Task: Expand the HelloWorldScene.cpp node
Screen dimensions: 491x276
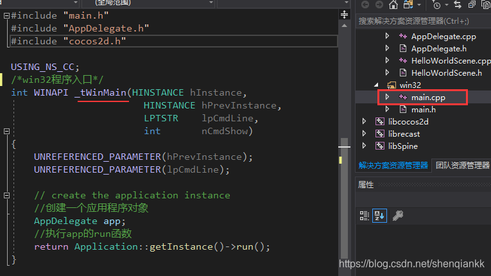Action: click(x=388, y=60)
